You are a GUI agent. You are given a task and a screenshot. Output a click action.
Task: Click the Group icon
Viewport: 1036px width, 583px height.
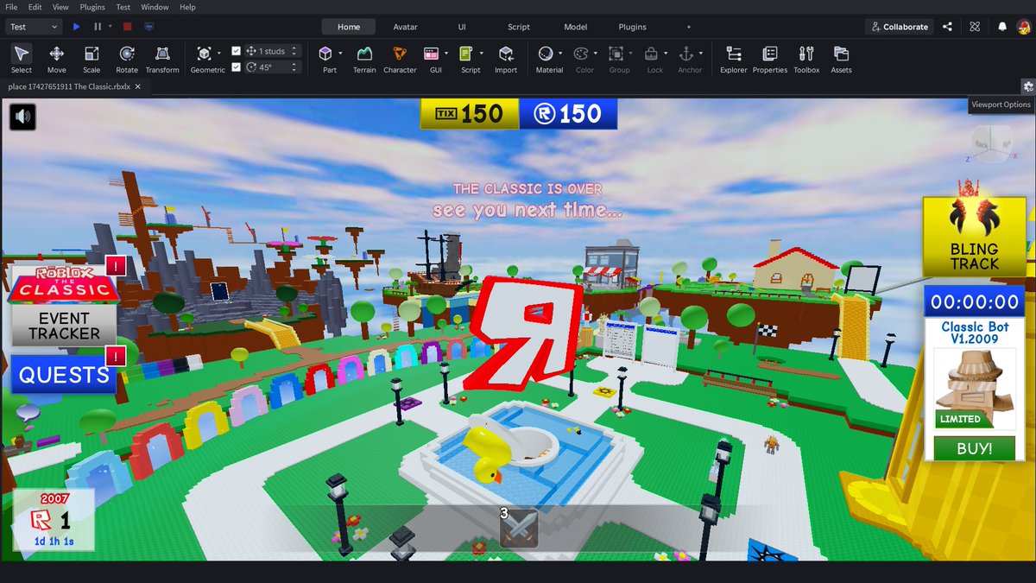[616, 54]
